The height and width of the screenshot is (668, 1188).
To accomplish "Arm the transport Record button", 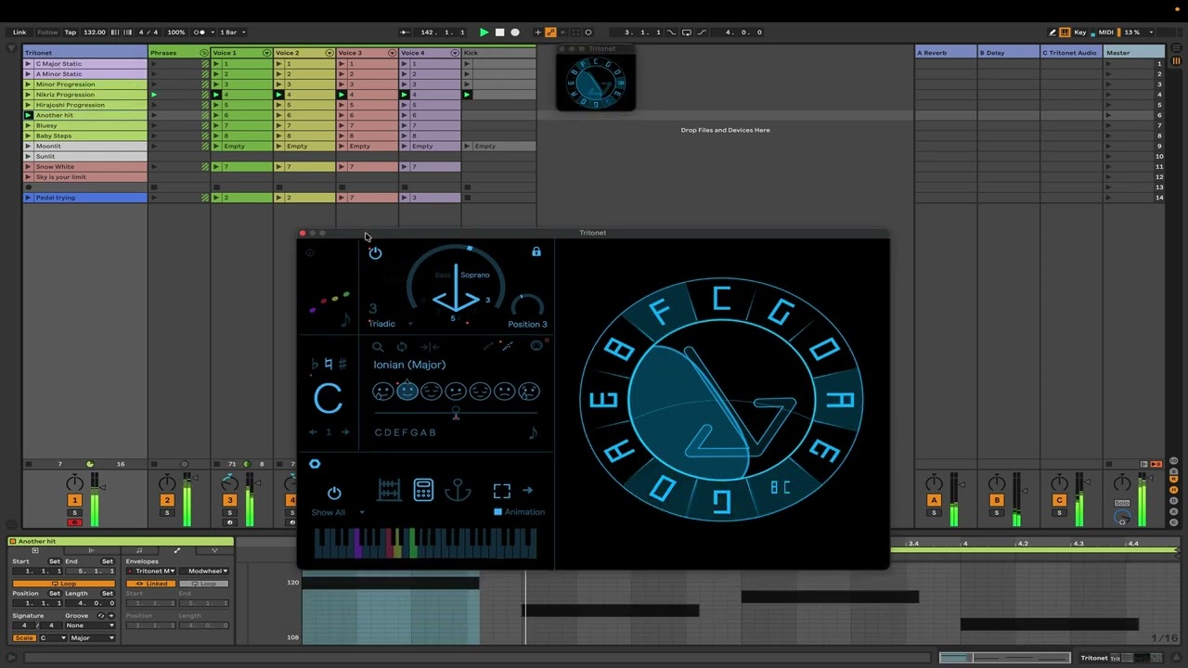I will [515, 32].
